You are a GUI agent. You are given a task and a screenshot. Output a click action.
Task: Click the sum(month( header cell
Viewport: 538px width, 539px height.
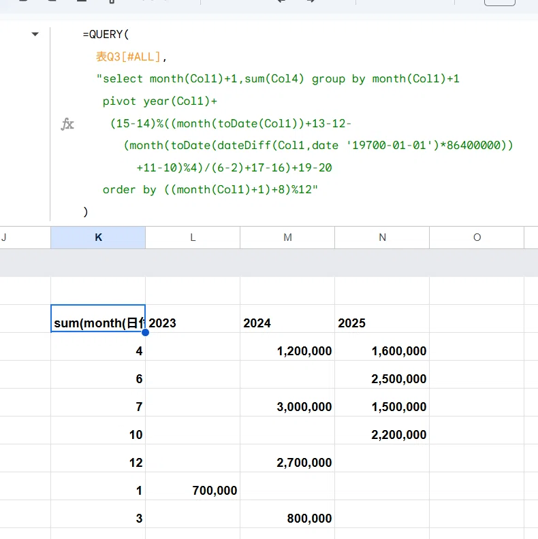point(98,318)
